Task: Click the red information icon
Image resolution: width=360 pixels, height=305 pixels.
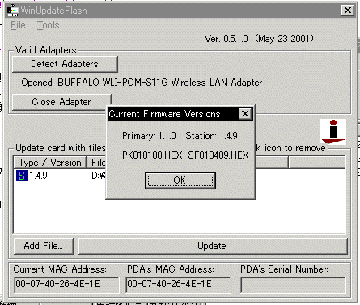Action: [333, 132]
